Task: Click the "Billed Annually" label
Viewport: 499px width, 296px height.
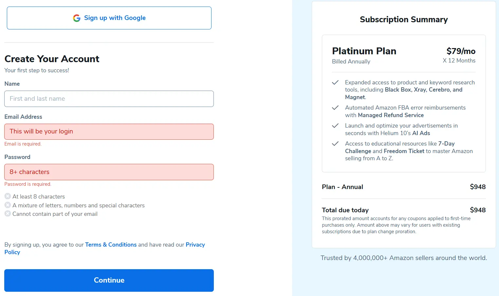Action: 351,61
